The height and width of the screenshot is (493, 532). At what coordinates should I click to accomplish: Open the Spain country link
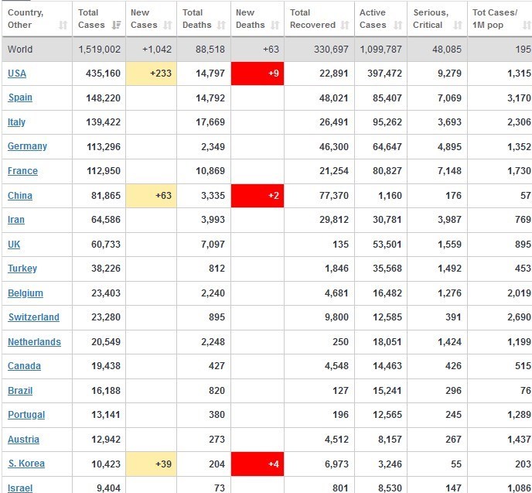20,98
